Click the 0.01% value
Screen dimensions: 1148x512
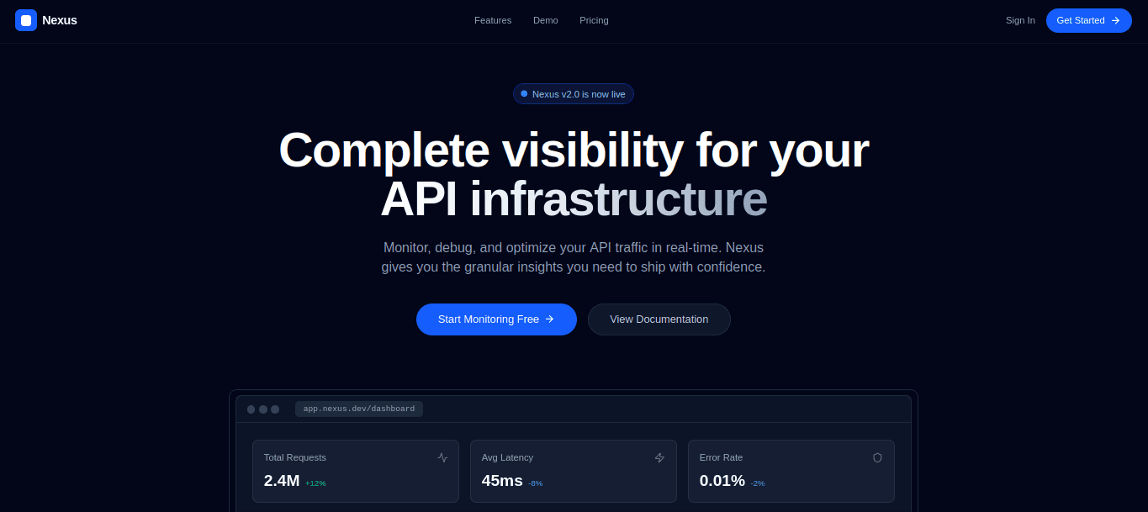tap(722, 481)
